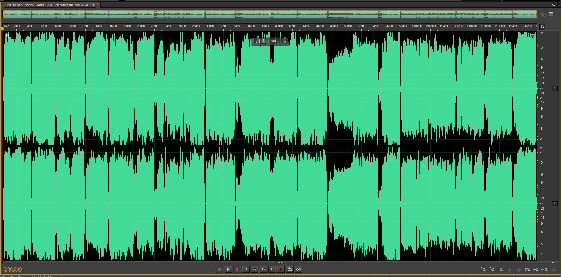
Task: Open the editor file selection dropdown
Action: 94,5
